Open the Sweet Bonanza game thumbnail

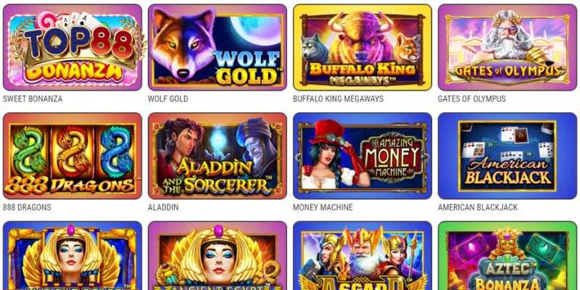click(72, 47)
